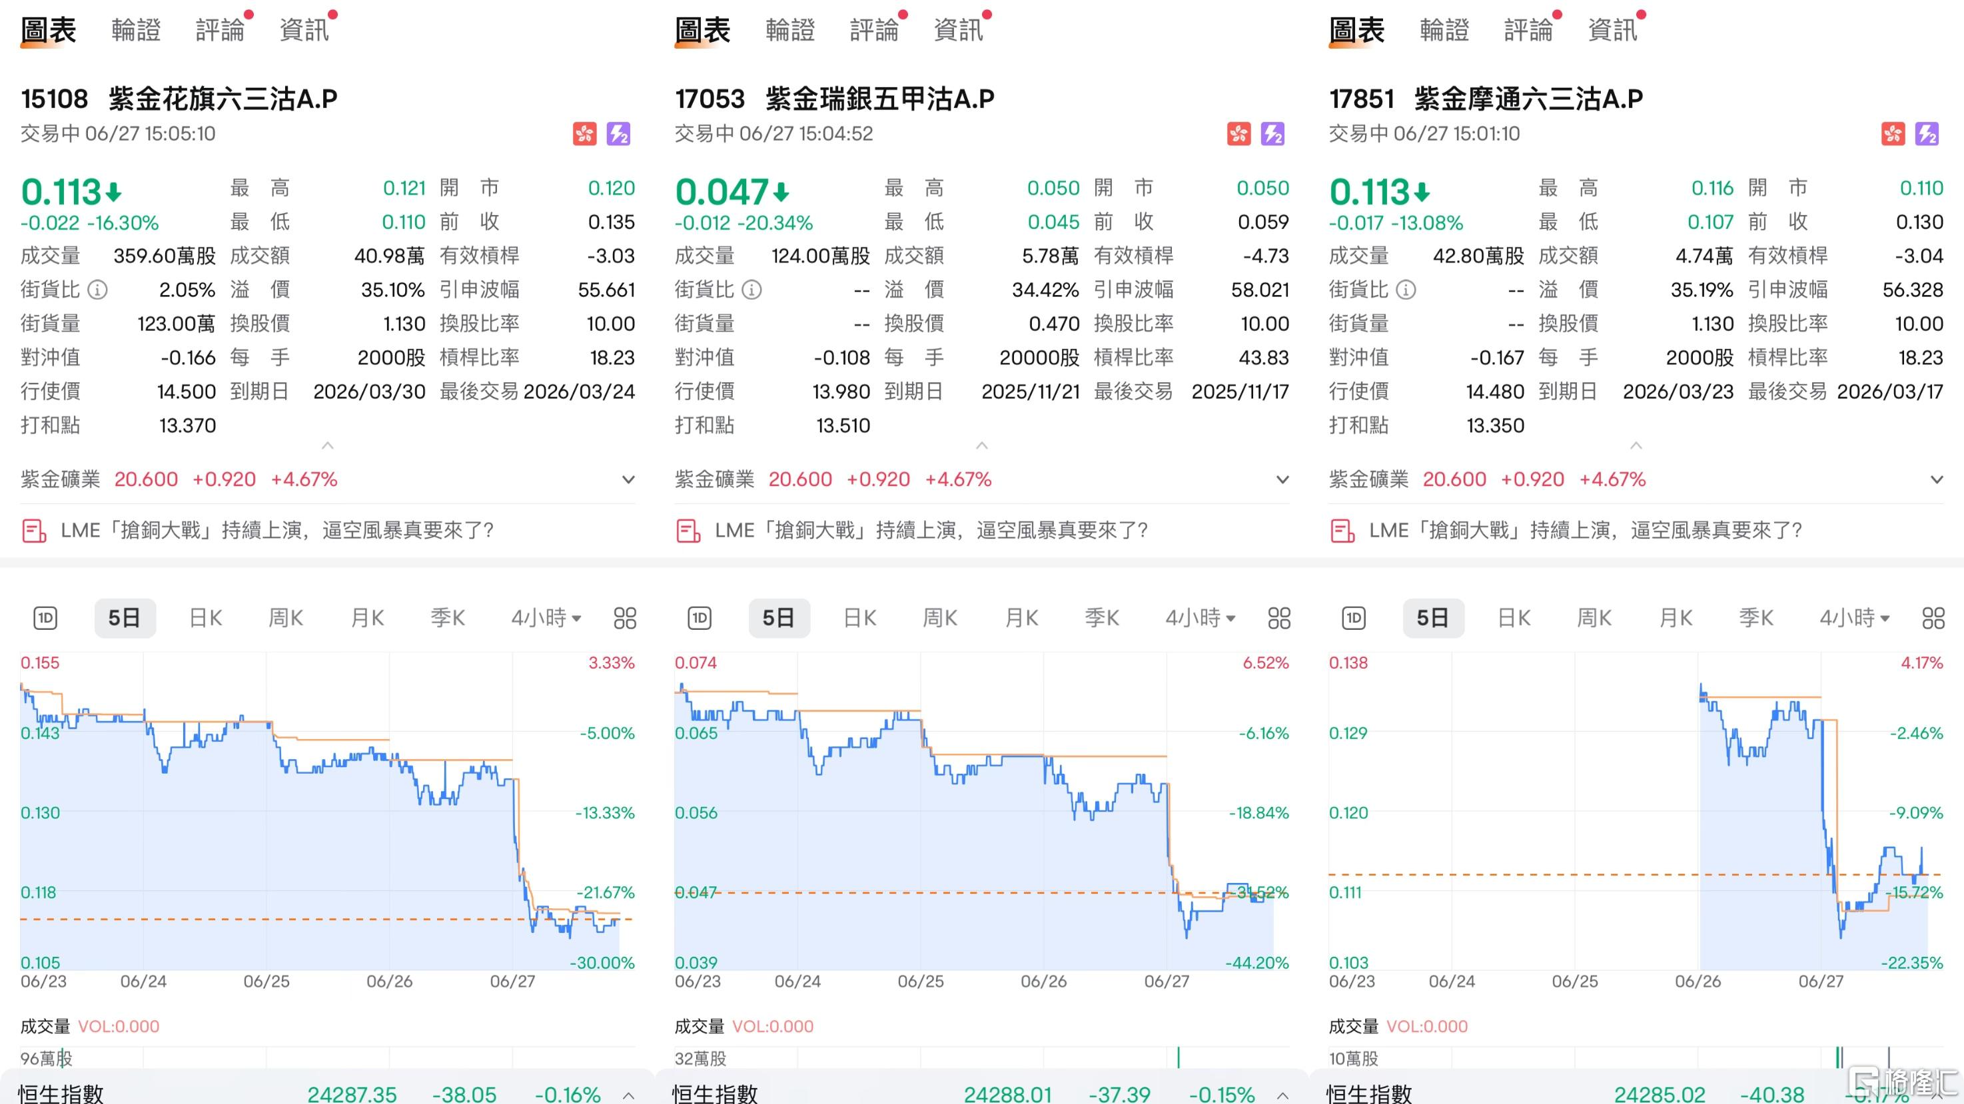Click 成交量 VOL label under 17053 chart
This screenshot has height=1104, width=1964.
pos(744,1026)
